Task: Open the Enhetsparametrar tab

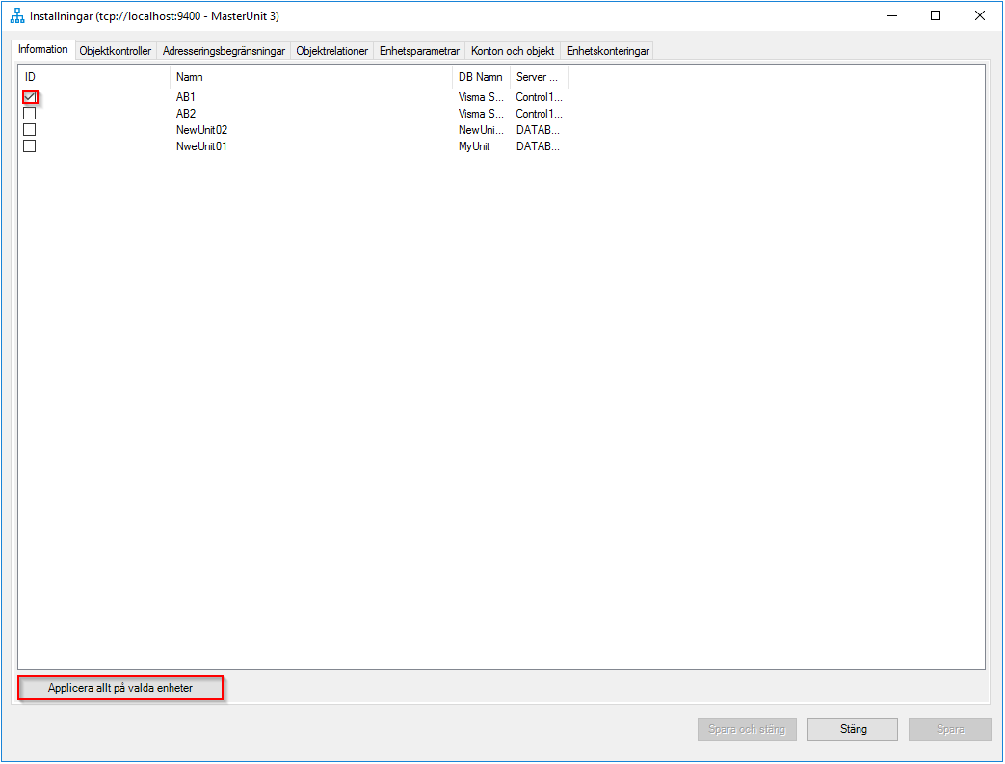Action: (418, 50)
